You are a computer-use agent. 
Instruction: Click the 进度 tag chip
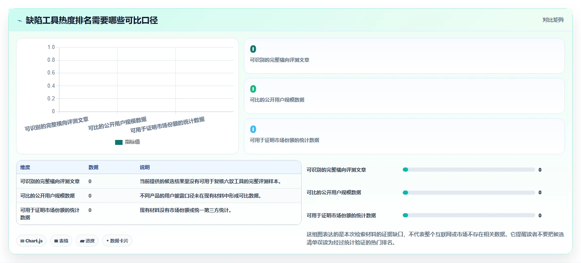coord(87,241)
